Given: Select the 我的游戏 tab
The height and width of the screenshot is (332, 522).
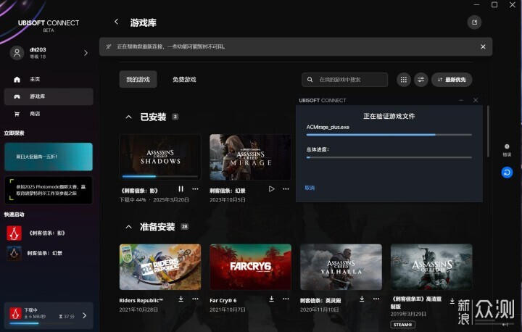Looking at the screenshot, I should [x=138, y=80].
